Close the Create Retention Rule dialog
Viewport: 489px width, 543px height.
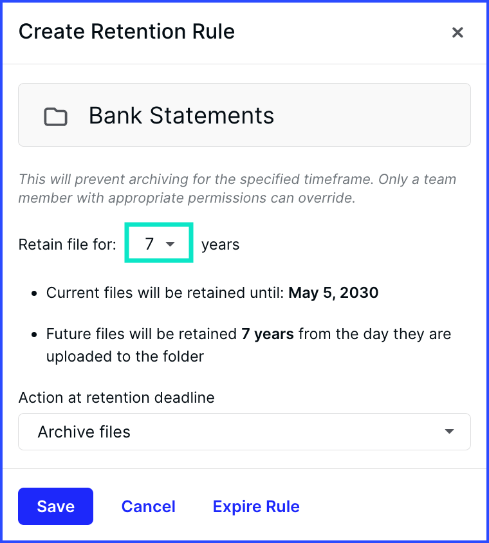click(x=457, y=33)
